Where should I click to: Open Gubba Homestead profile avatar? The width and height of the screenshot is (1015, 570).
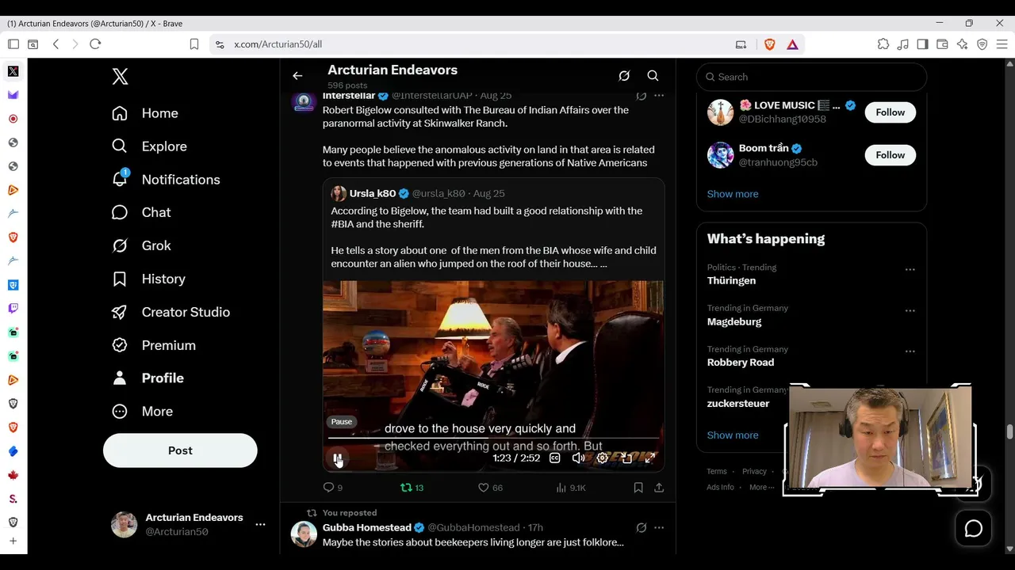coord(304,534)
